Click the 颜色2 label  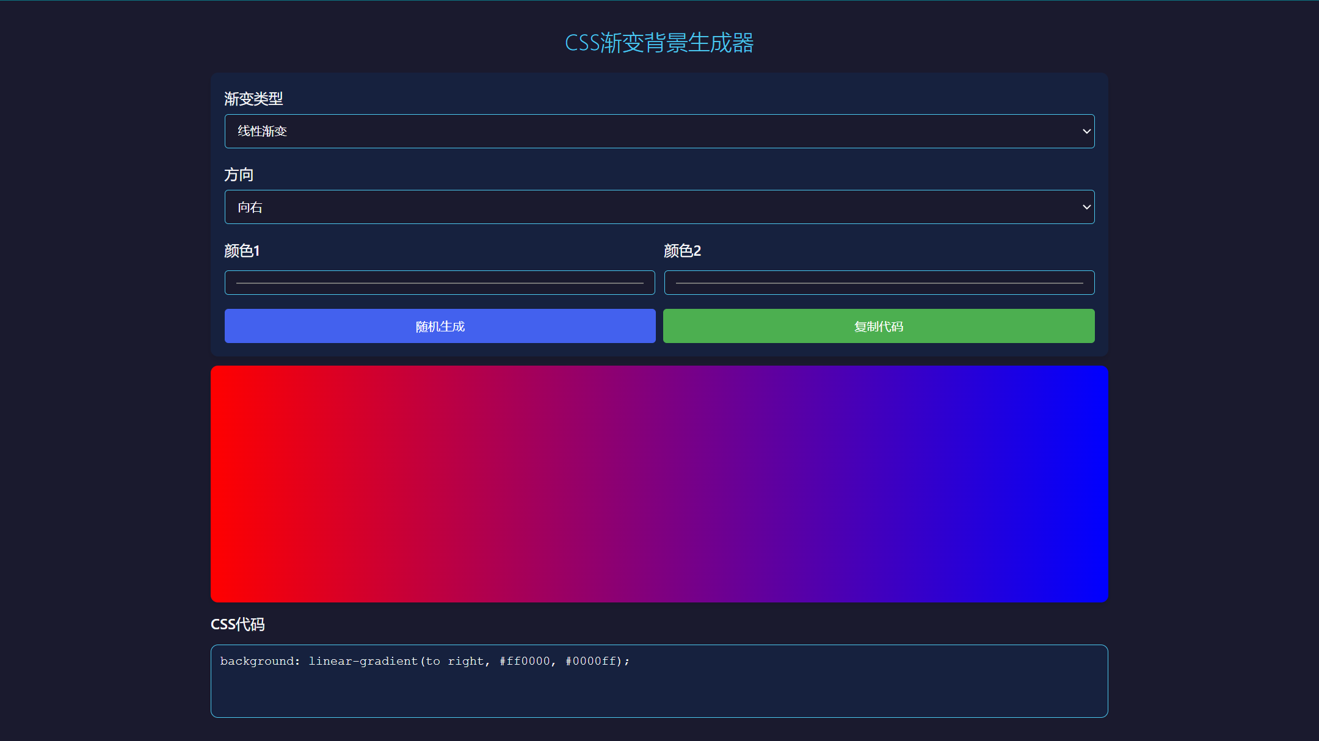coord(682,251)
